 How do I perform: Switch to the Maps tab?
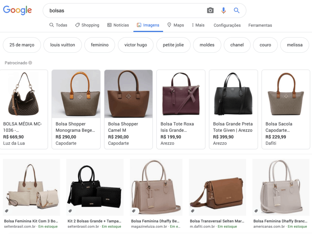click(175, 25)
